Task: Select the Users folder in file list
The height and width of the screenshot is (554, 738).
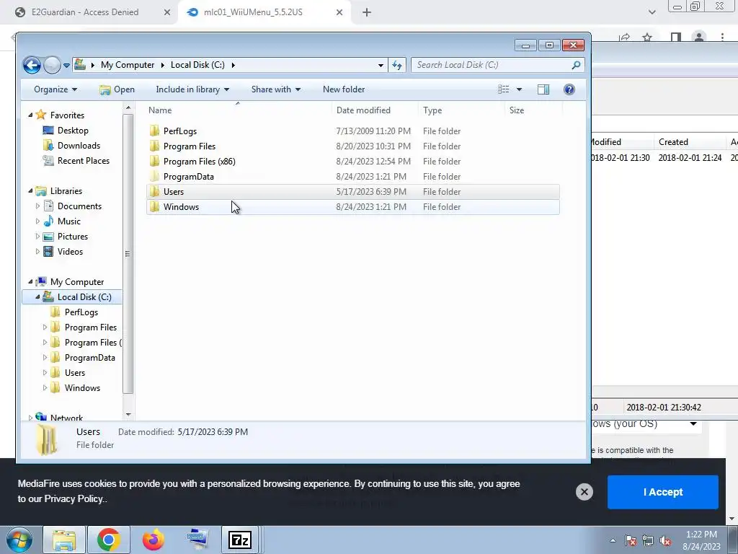Action: (x=353, y=192)
